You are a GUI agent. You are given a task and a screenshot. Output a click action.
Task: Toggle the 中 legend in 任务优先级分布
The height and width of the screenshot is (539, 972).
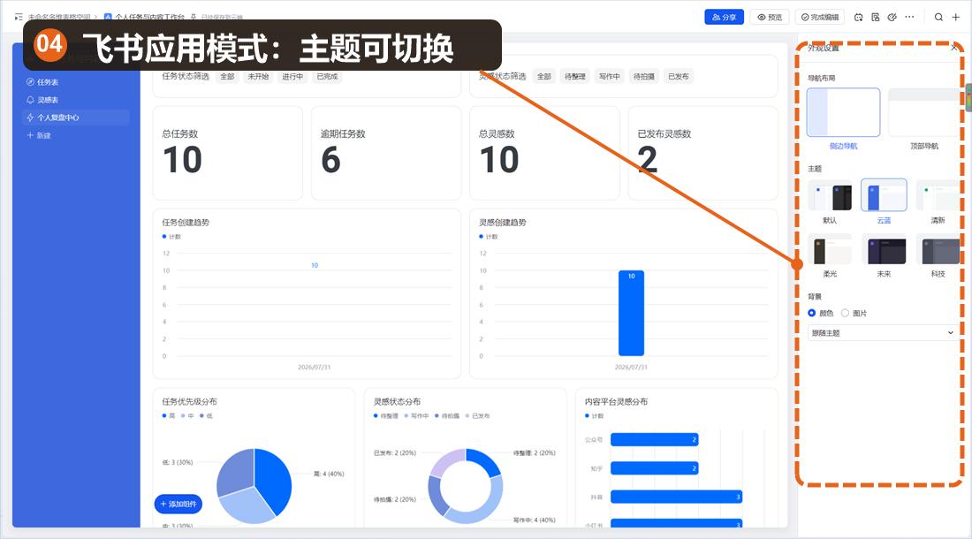click(187, 415)
